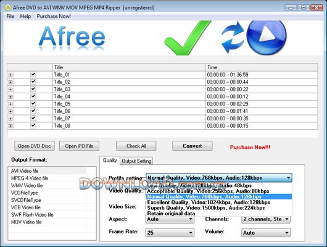Select Acceptable Quality 256kbps profile option
This screenshot has width=327, height=247.
click(x=219, y=191)
